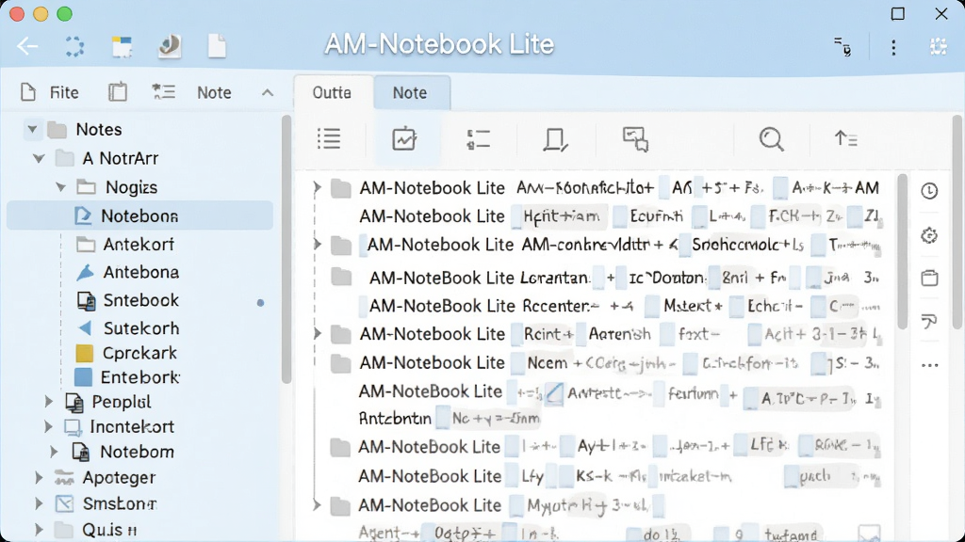
Task: Click the clipboard icon beside Fite
Action: pyautogui.click(x=118, y=92)
